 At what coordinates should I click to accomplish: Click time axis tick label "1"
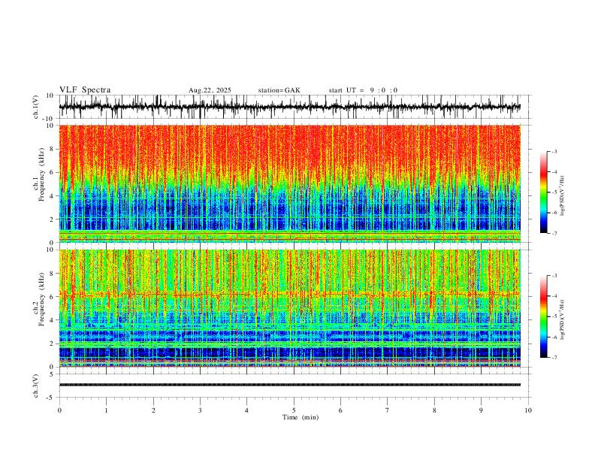tap(106, 410)
